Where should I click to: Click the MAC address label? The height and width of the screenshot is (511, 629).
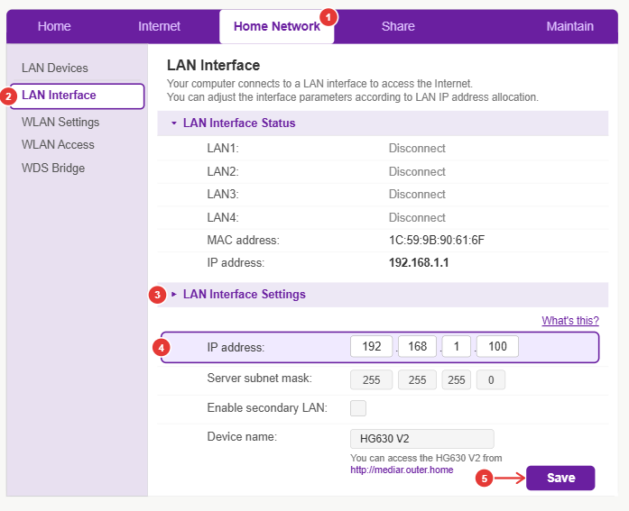243,241
